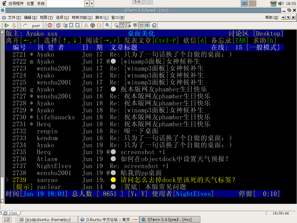This screenshot has height=223, width=297.
Task: Open the color circle settings icon
Action: click(x=93, y=25)
